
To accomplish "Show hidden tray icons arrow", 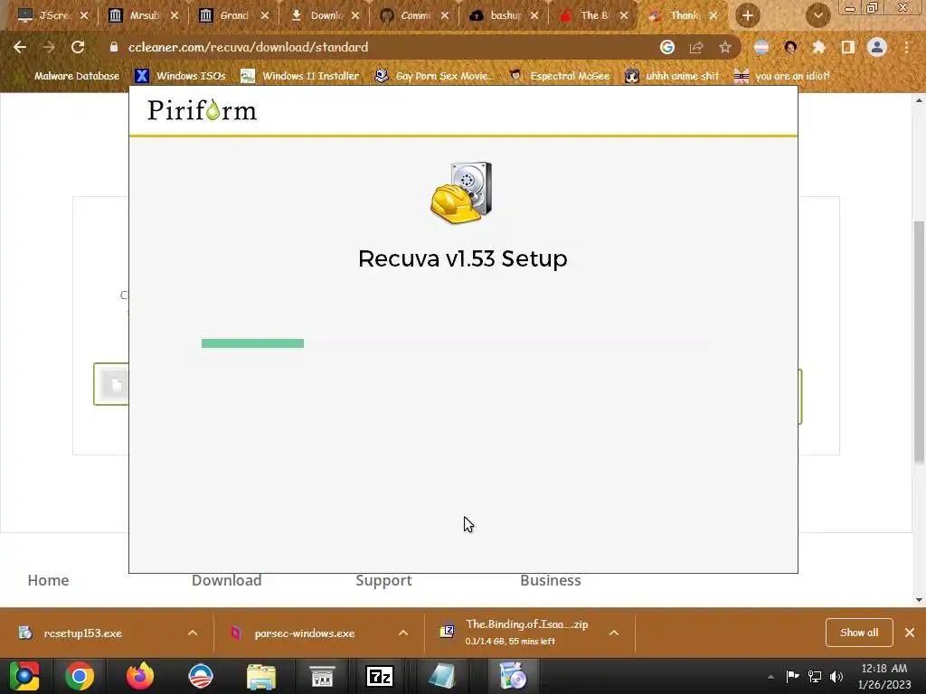I will coord(770,677).
